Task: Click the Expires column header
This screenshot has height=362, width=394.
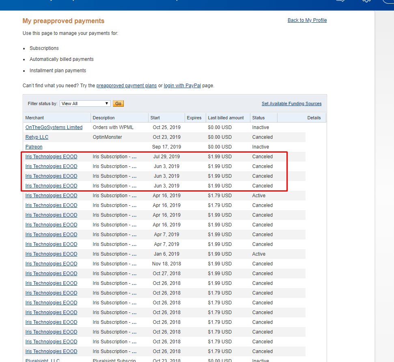Action: pyautogui.click(x=194, y=118)
